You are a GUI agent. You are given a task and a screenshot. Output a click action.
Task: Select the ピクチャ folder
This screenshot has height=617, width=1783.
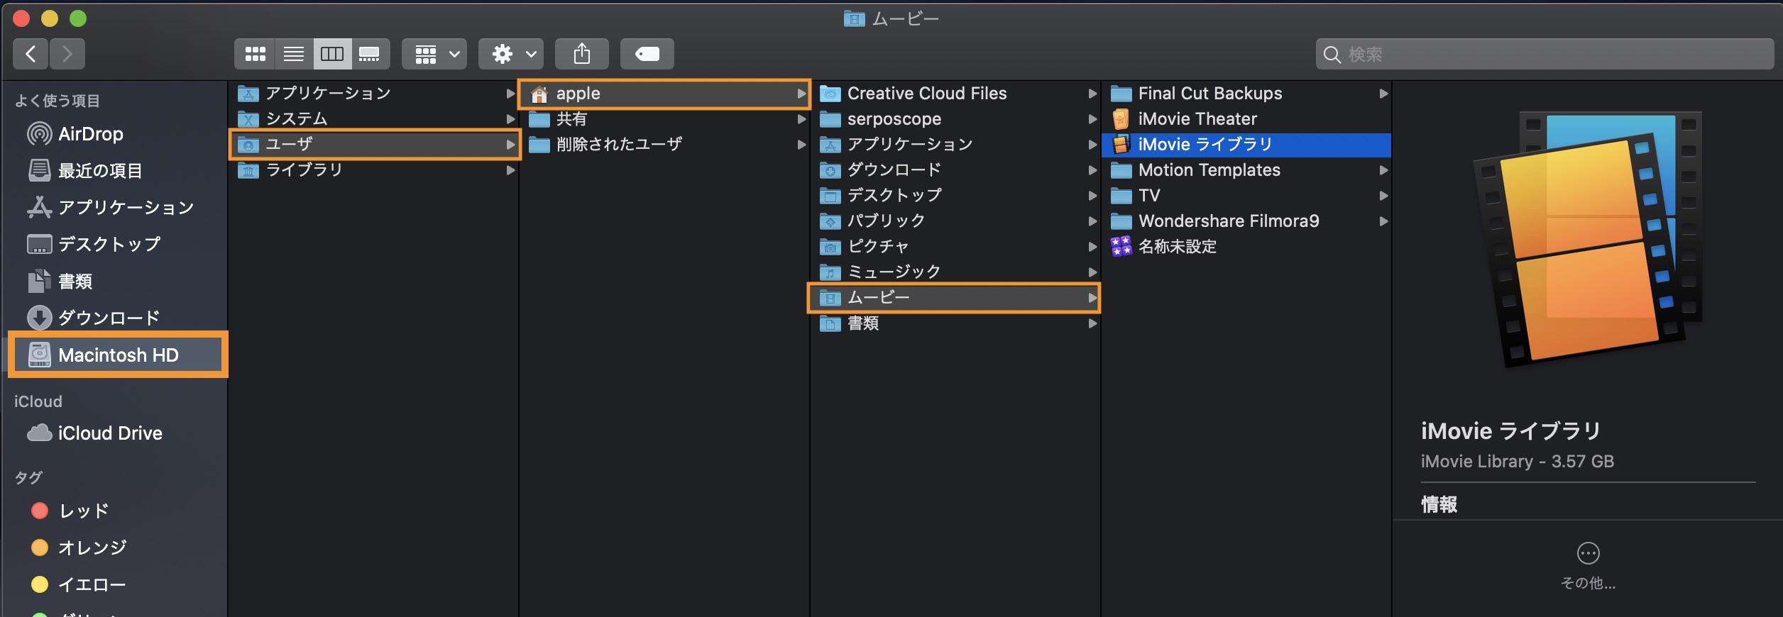pyautogui.click(x=955, y=247)
